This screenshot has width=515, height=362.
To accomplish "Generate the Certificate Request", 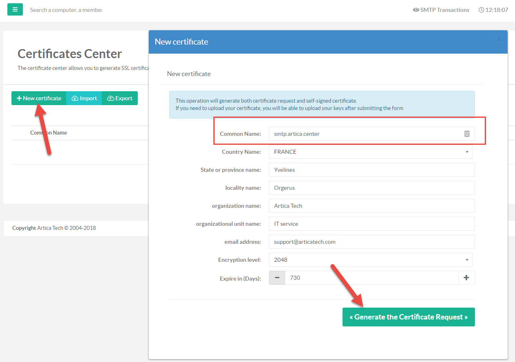I will coord(408,317).
